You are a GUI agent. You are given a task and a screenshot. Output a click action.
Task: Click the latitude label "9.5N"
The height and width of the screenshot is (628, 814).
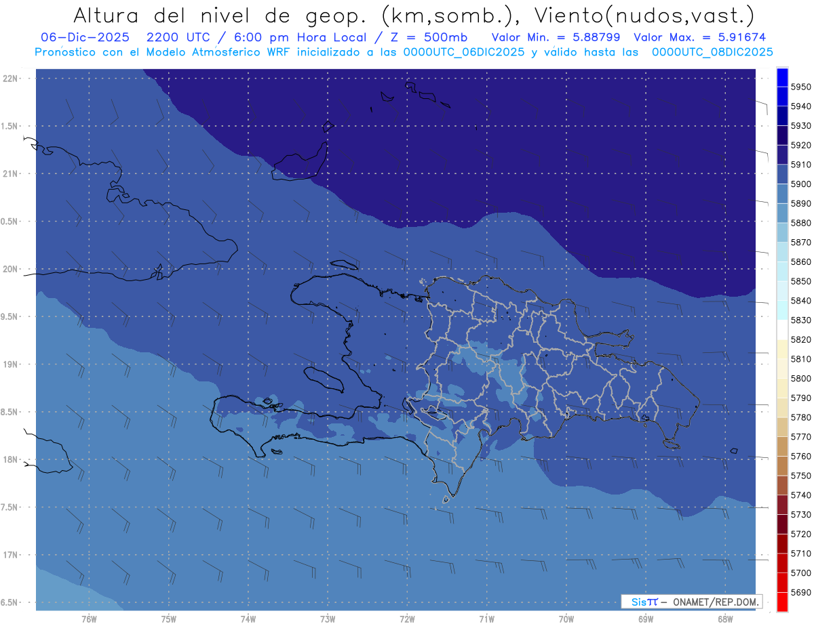pyautogui.click(x=9, y=316)
